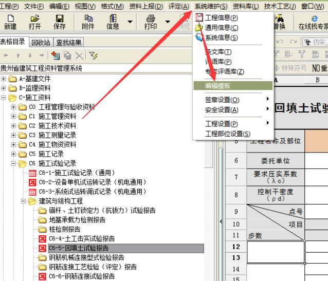Open the 系统维护(S) menu bar item
The height and width of the screenshot is (281, 328).
tap(211, 7)
